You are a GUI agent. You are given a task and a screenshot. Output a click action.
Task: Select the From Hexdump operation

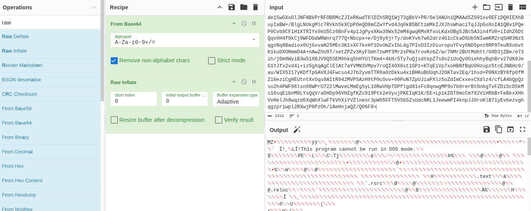click(50, 195)
